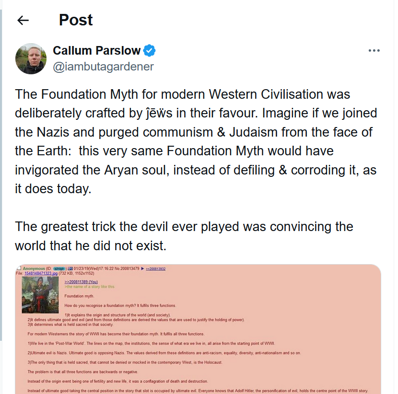Viewport: 398px width, 394px height.
Task: Click the Post page heading
Action: 76,20
